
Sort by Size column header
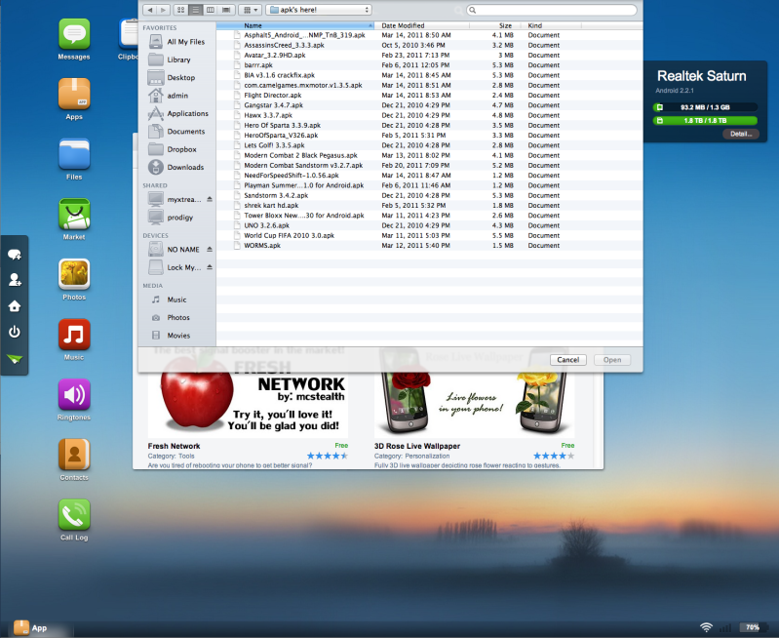(x=494, y=25)
